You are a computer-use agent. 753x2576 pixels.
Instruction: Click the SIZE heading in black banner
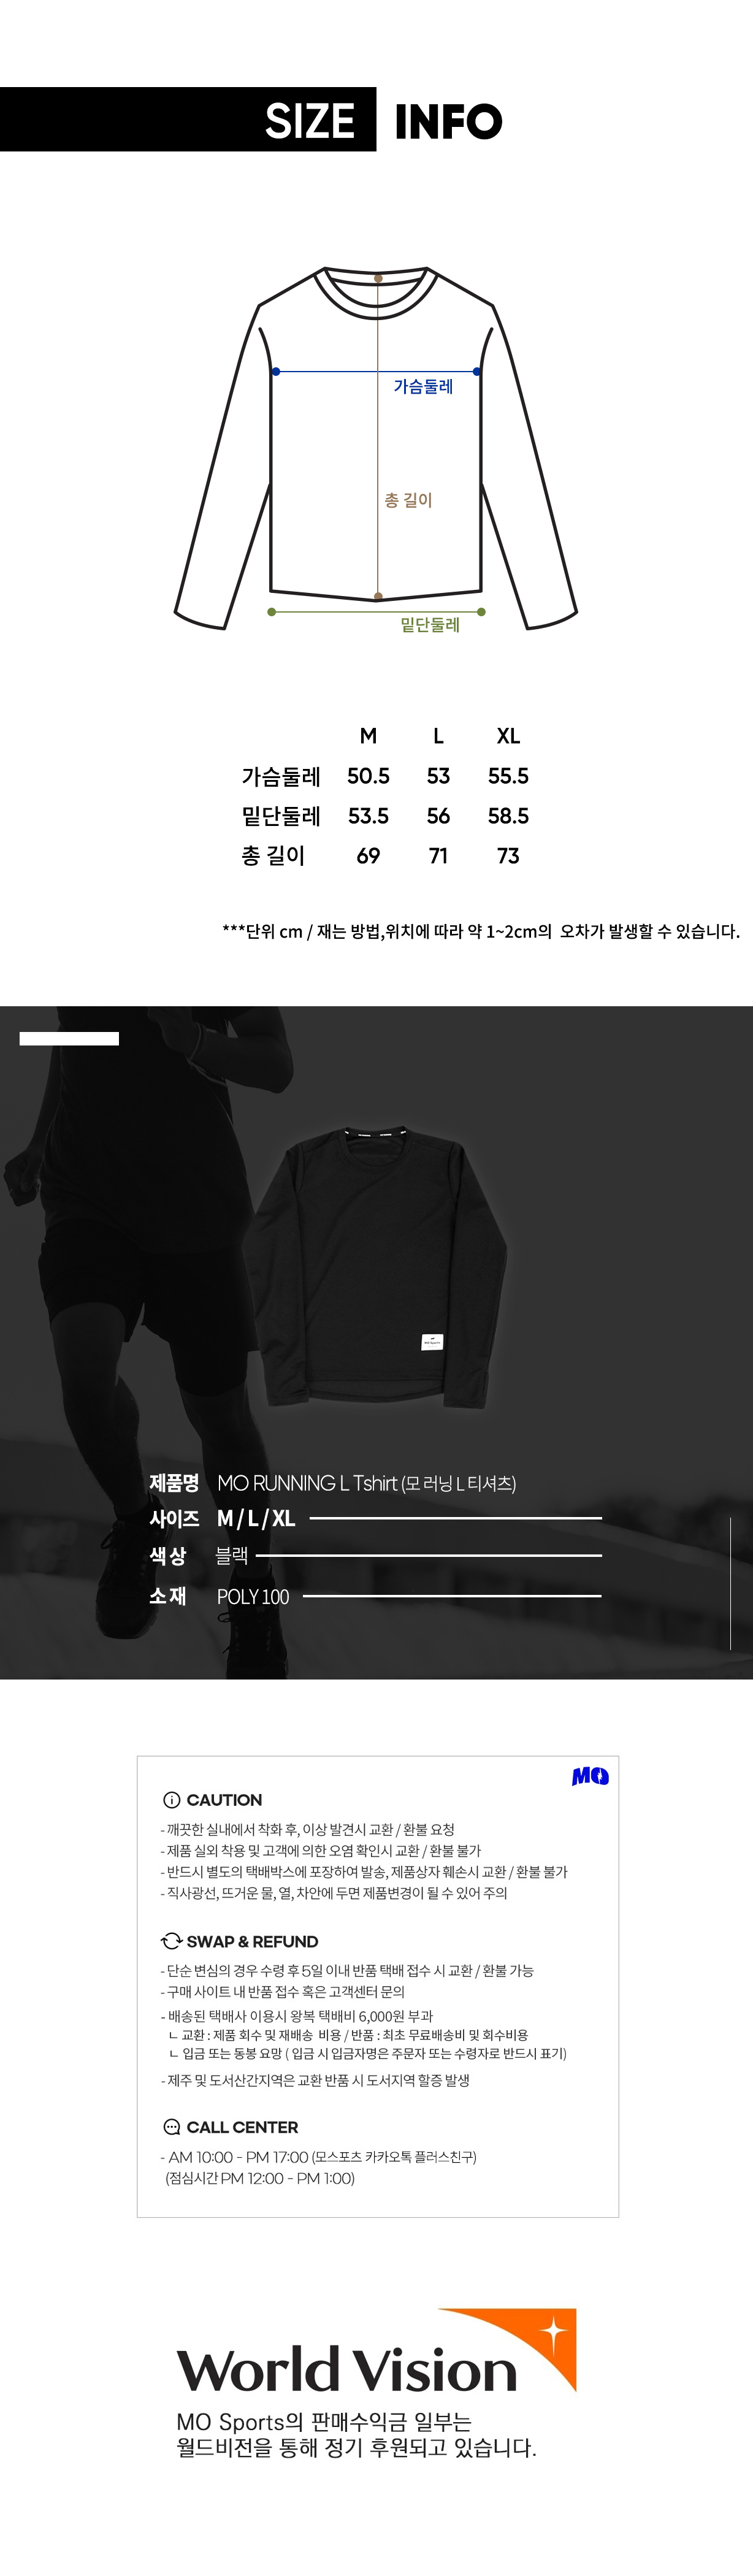tap(310, 121)
